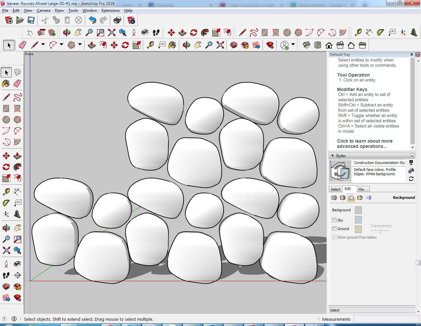
Task: Open dropdown arrow beside the Pencil tool
Action: point(43,45)
